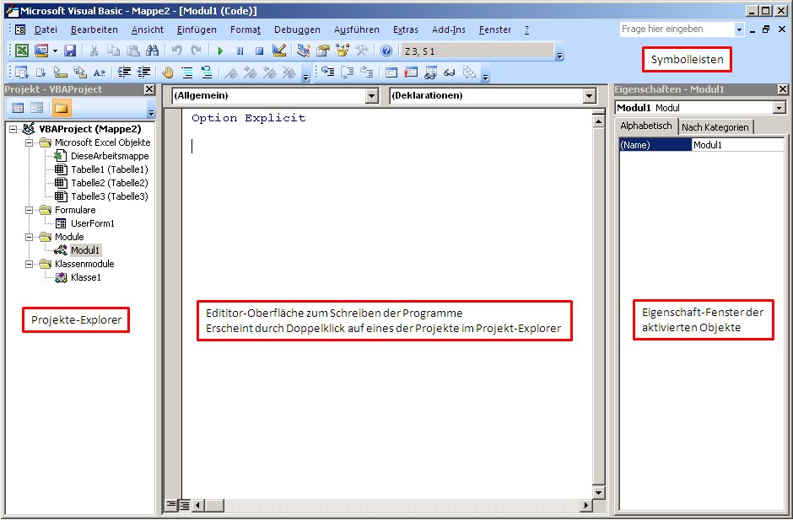Select Tabelle2 (Tabelle2) in the project tree

click(x=109, y=183)
